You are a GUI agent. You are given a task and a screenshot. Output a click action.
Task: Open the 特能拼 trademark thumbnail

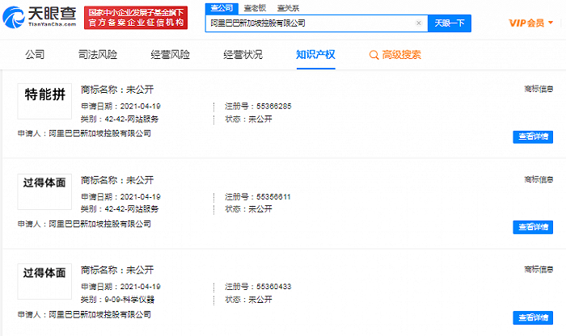44,101
